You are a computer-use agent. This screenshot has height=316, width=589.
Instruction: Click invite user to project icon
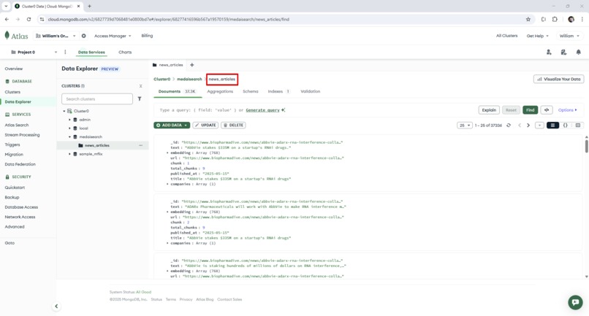[549, 52]
